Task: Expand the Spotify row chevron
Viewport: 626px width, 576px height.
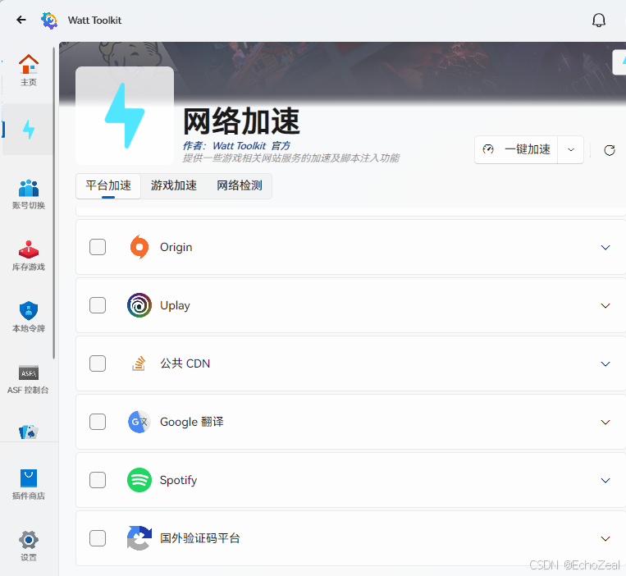Action: tap(605, 481)
